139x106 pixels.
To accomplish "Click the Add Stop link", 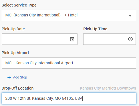I will 20,77.
